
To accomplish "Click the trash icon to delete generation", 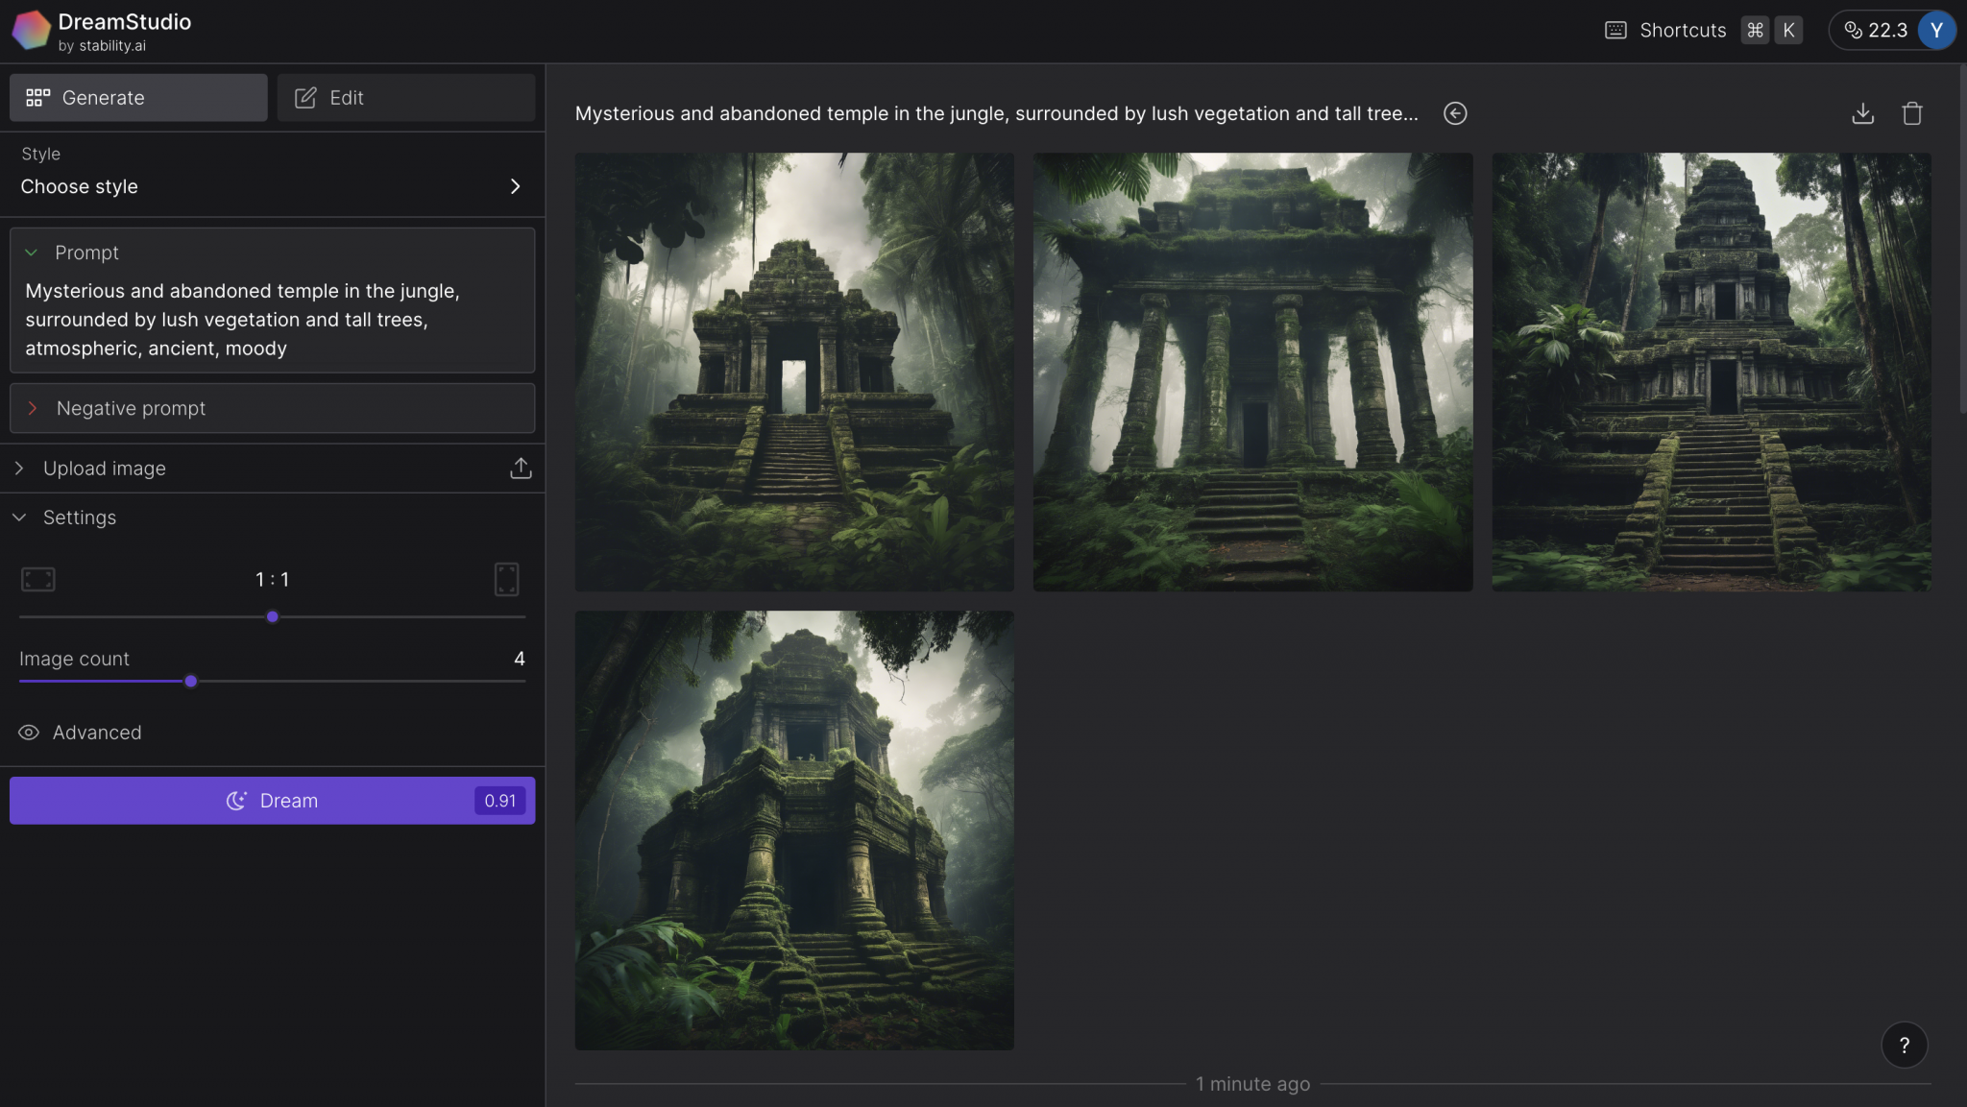I will point(1911,113).
